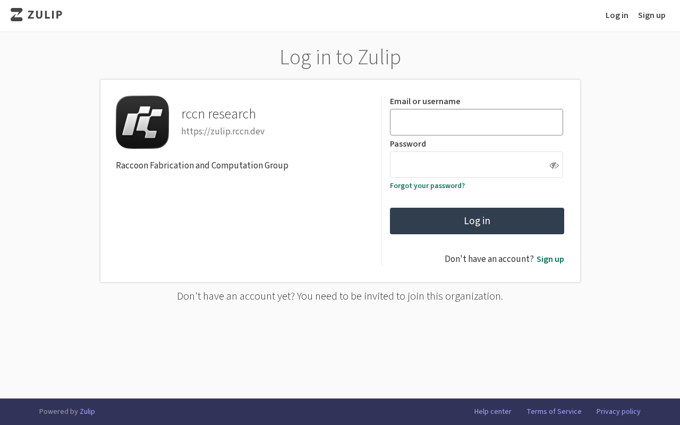Open the Help center footer link
The width and height of the screenshot is (680, 425).
[492, 411]
